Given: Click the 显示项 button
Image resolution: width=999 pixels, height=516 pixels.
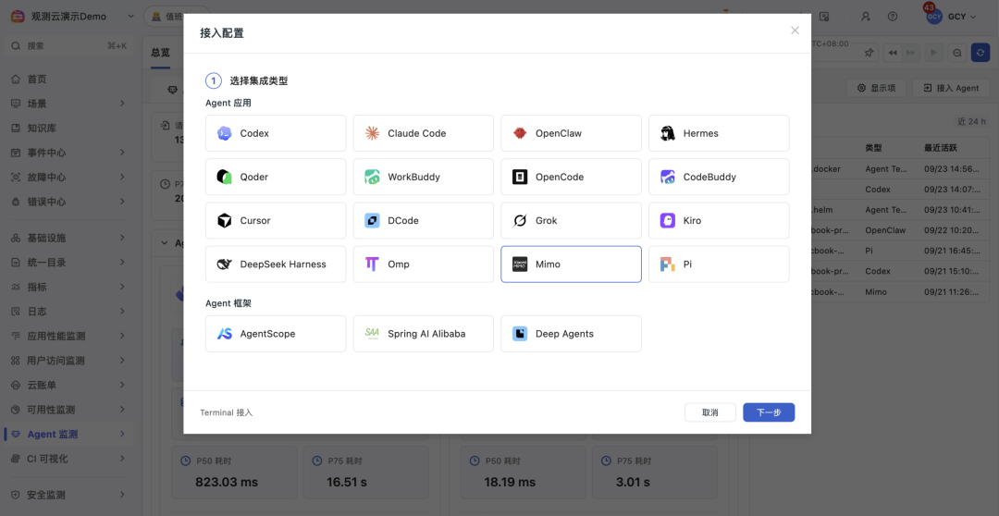Looking at the screenshot, I should 877,88.
